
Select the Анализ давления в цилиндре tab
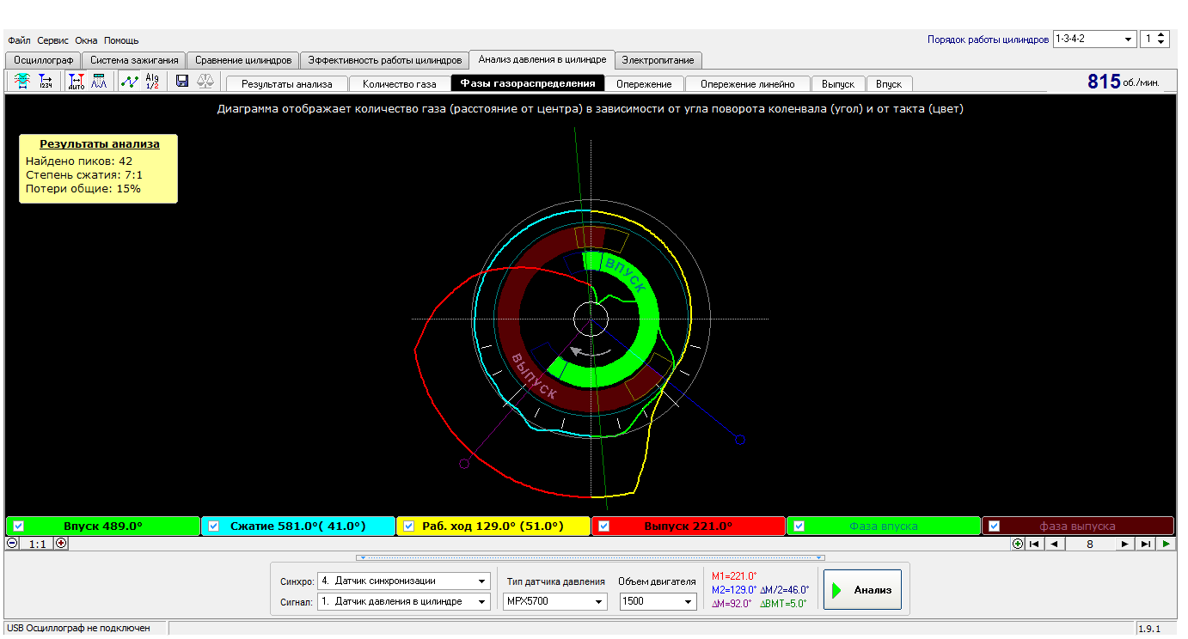[542, 59]
